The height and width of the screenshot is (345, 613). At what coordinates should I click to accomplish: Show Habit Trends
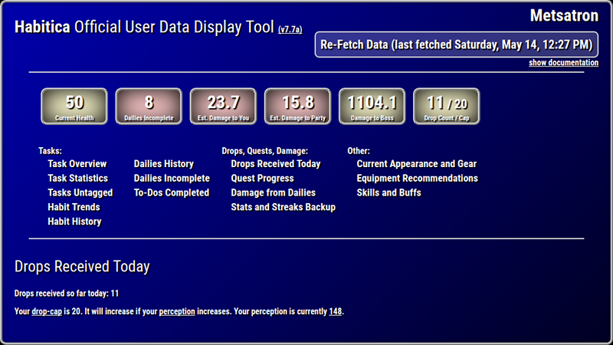74,207
